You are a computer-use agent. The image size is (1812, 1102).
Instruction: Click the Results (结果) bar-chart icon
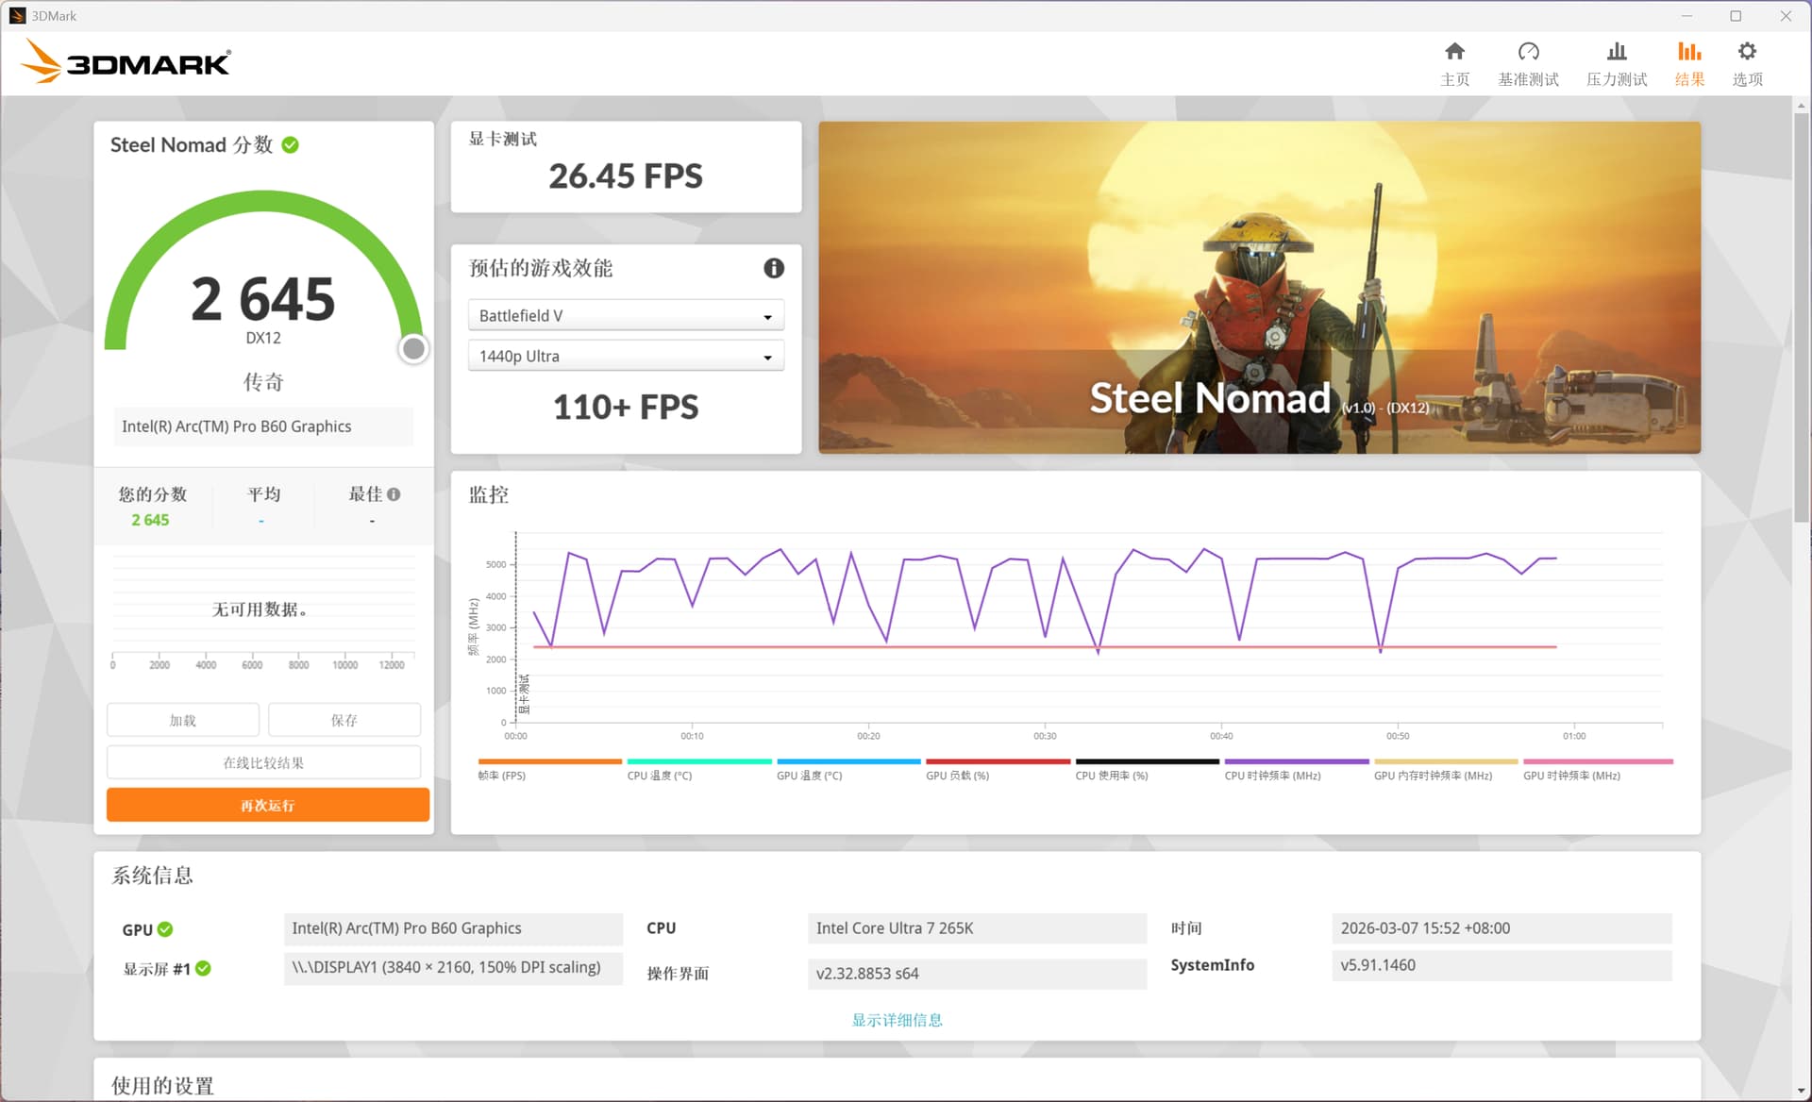pyautogui.click(x=1688, y=52)
